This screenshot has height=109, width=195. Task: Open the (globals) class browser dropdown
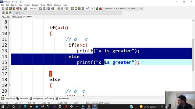point(41,13)
